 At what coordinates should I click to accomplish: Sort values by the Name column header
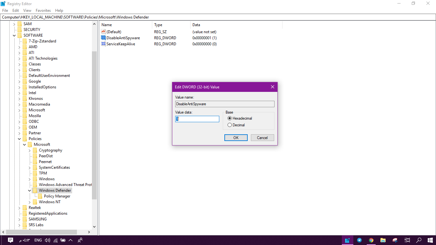tap(126, 25)
